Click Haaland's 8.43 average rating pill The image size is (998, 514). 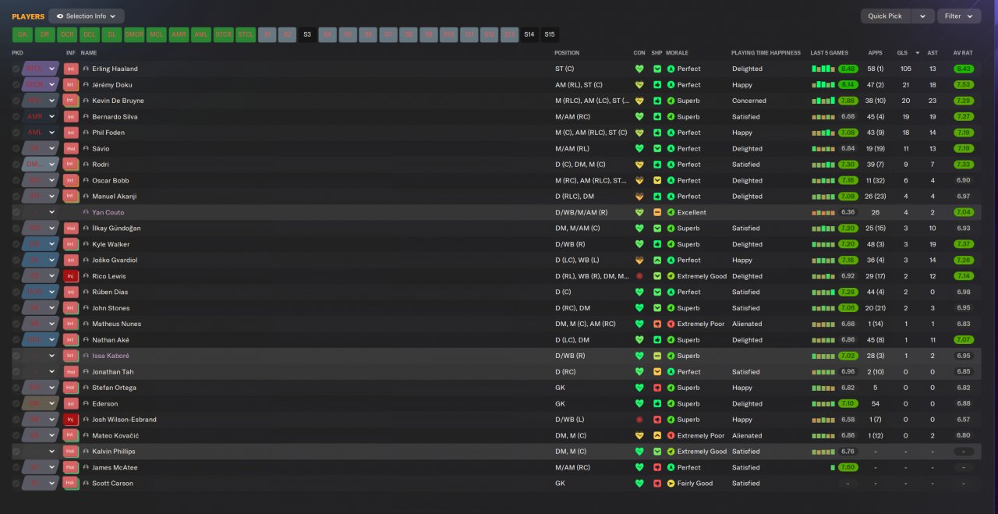(x=964, y=69)
